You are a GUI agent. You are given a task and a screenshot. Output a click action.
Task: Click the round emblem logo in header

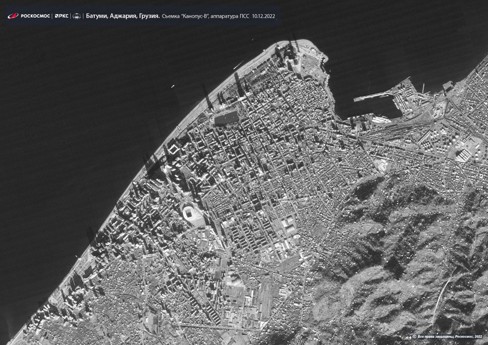(x=77, y=16)
